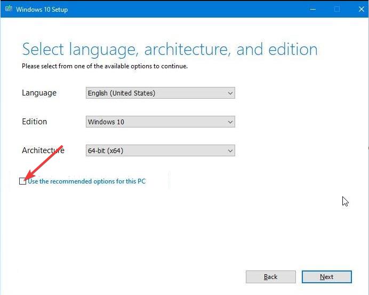The height and width of the screenshot is (295, 369).
Task: Open the Architecture dropdown chevron
Action: pyautogui.click(x=230, y=150)
